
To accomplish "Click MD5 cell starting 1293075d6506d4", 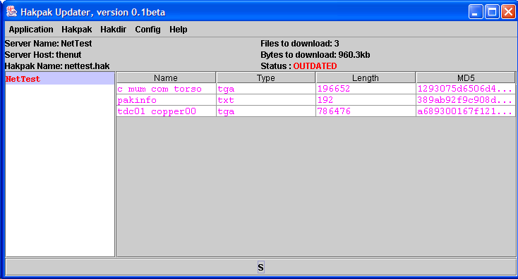I will click(466, 89).
